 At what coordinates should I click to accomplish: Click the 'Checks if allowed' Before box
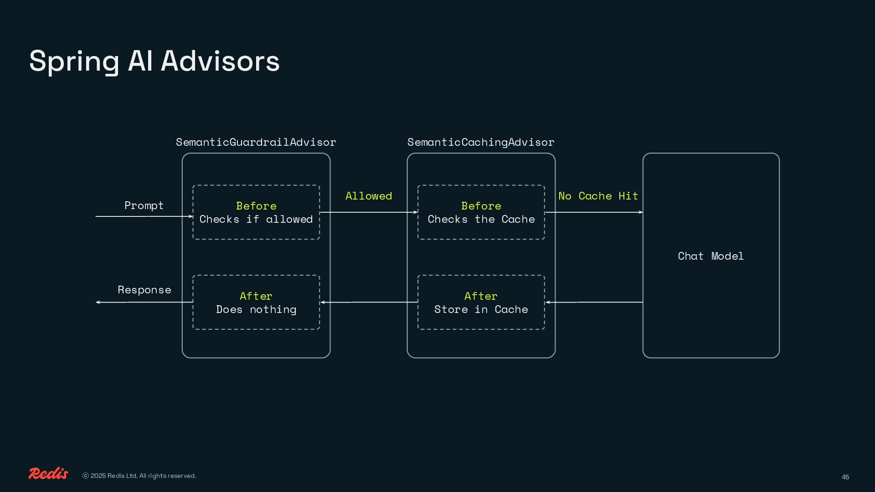coord(256,212)
